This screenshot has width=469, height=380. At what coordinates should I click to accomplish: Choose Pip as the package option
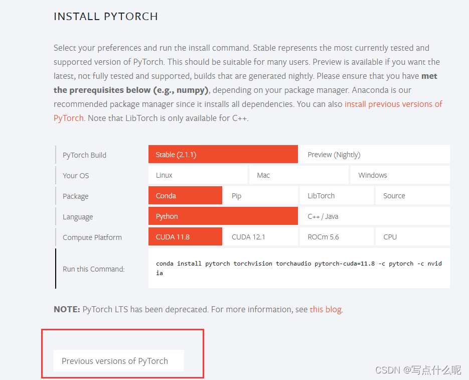[x=260, y=195]
